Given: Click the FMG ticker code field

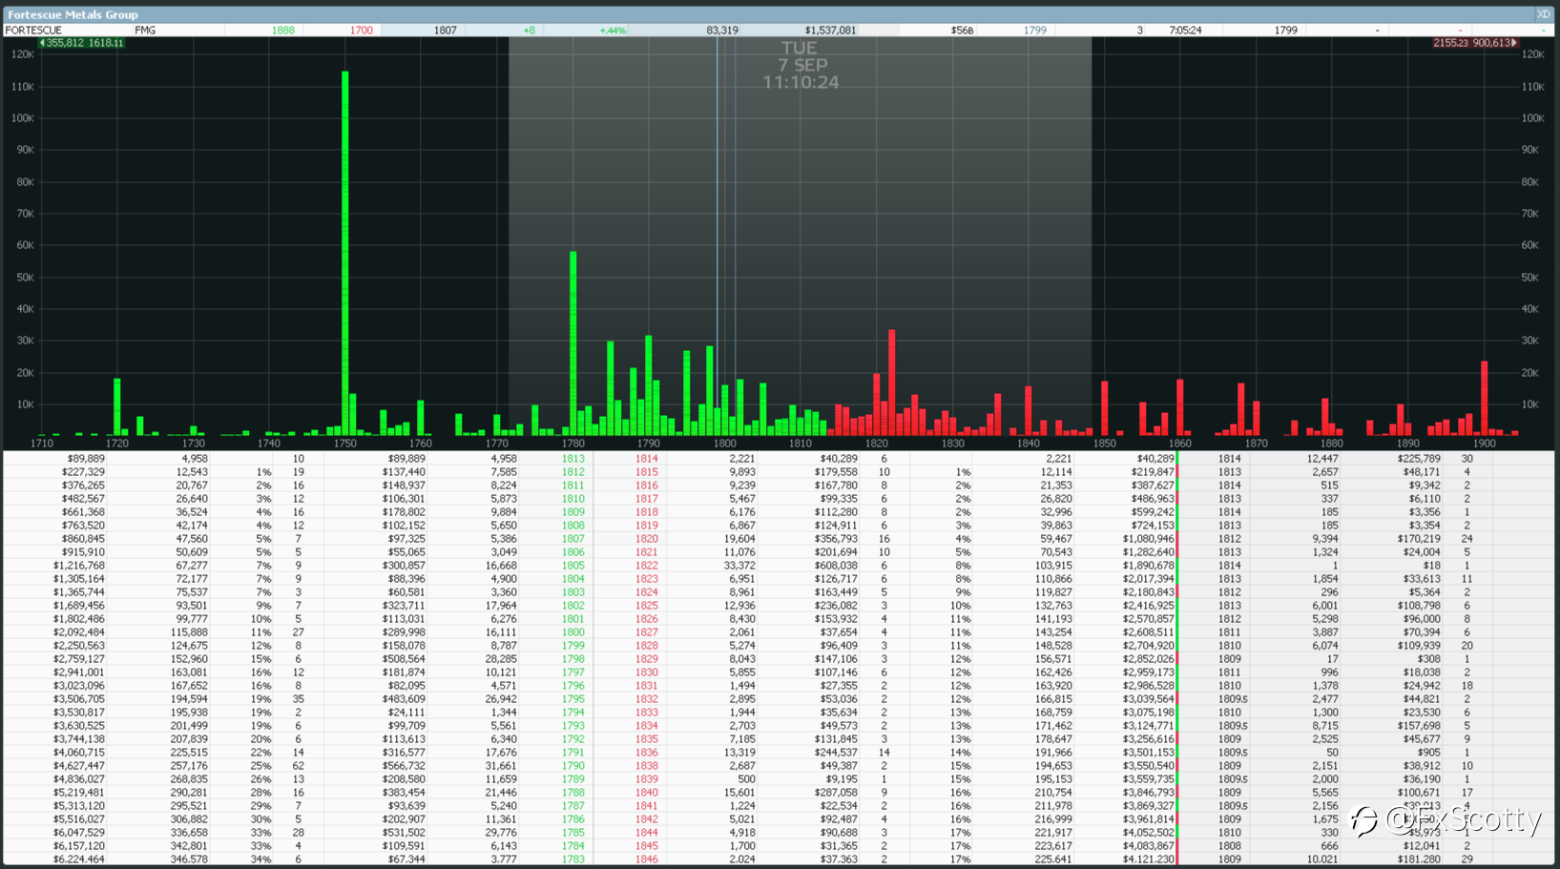Looking at the screenshot, I should (145, 31).
